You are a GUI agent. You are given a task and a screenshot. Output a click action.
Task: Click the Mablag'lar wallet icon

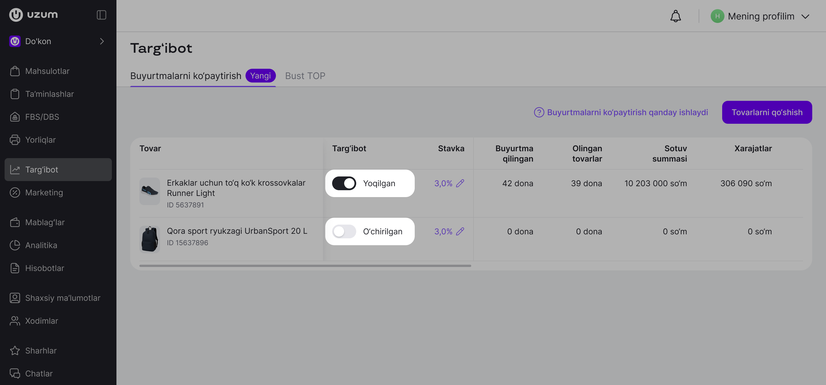click(15, 222)
